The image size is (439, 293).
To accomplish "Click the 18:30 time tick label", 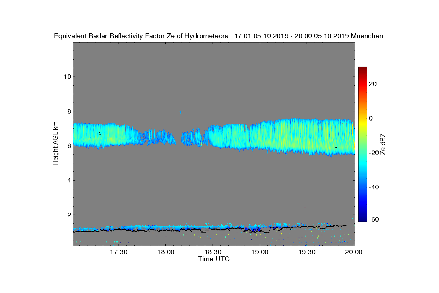I will click(213, 252).
